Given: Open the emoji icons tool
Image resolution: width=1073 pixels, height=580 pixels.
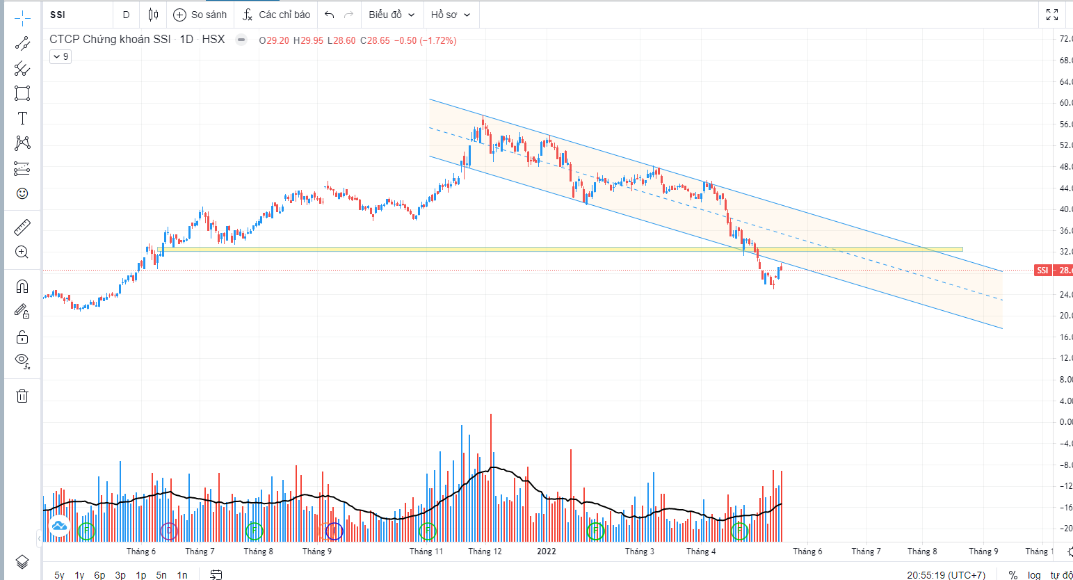Looking at the screenshot, I should coord(22,193).
